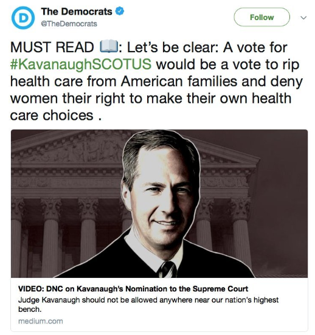Open The Democrats display name link

coord(77,12)
